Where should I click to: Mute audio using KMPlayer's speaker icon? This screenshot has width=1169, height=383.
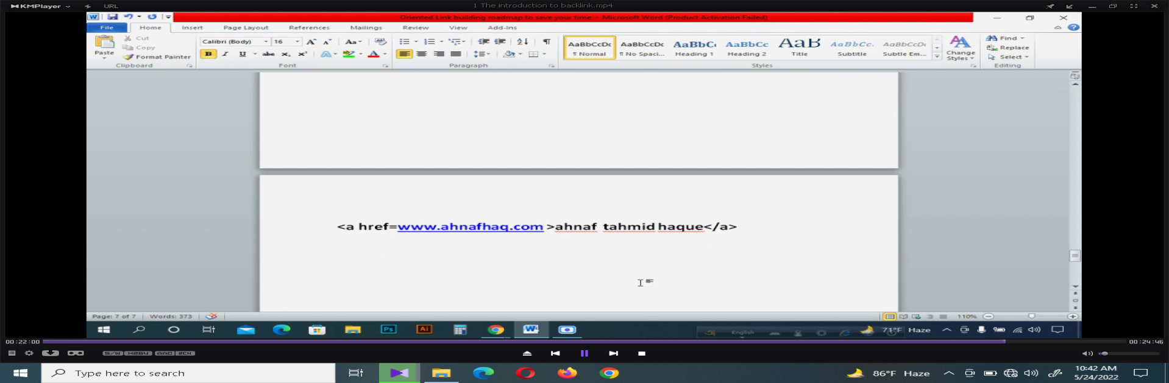pos(1087,353)
